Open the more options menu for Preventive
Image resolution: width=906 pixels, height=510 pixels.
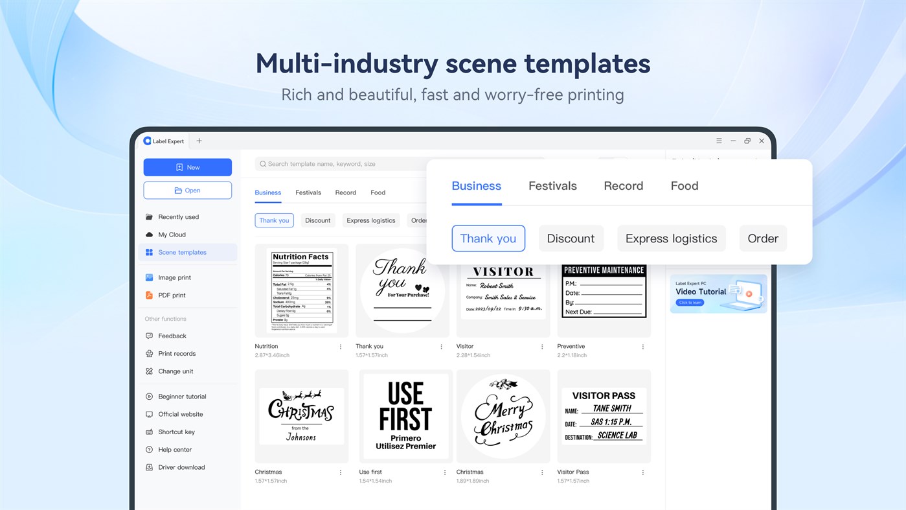click(x=643, y=347)
